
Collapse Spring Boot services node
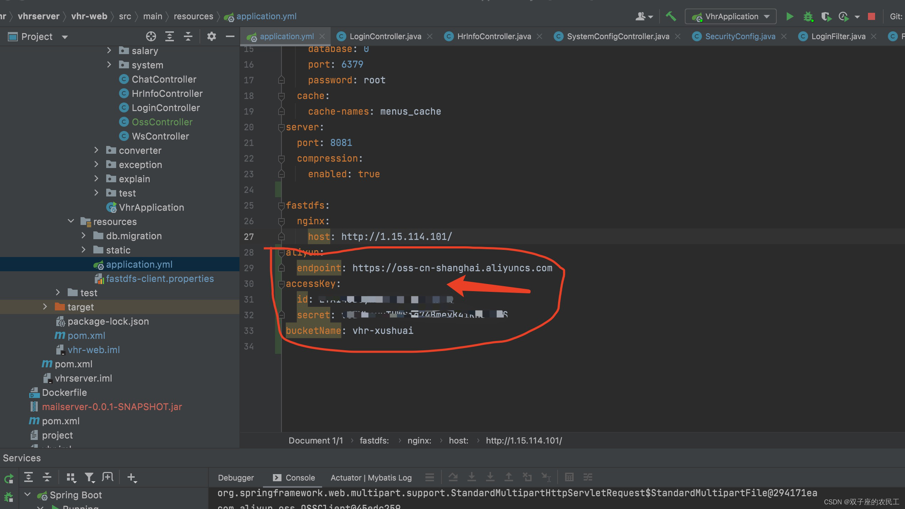point(27,495)
